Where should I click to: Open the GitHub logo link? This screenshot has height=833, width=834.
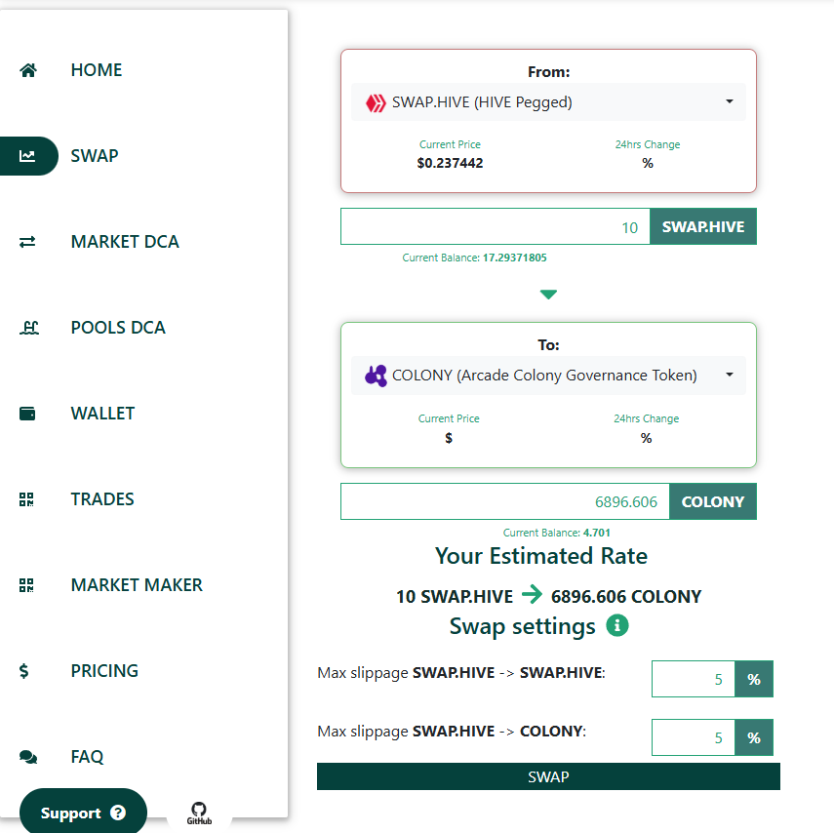(x=199, y=813)
